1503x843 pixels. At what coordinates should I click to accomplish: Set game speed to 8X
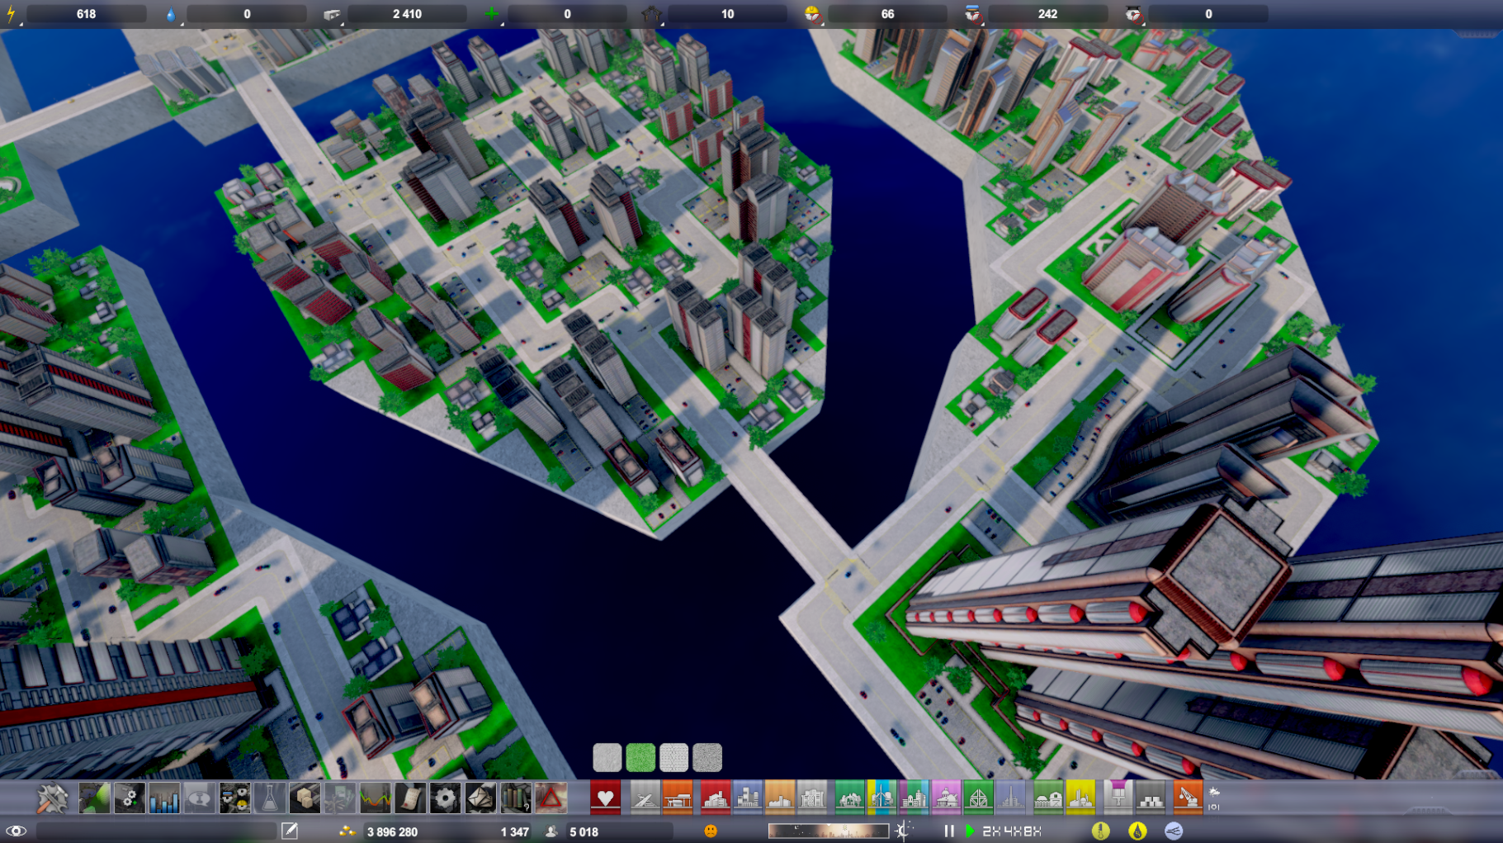tap(1033, 831)
